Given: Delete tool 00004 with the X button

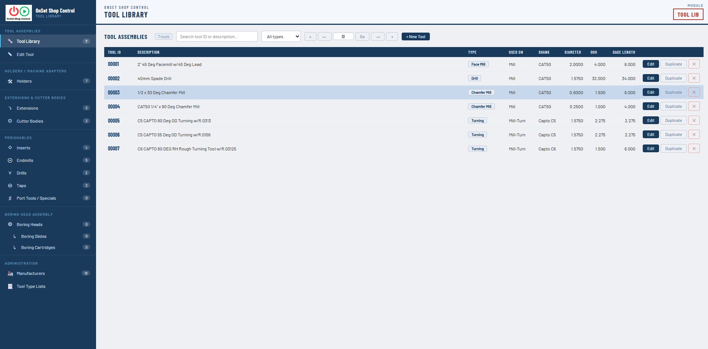Looking at the screenshot, I should pyautogui.click(x=694, y=106).
